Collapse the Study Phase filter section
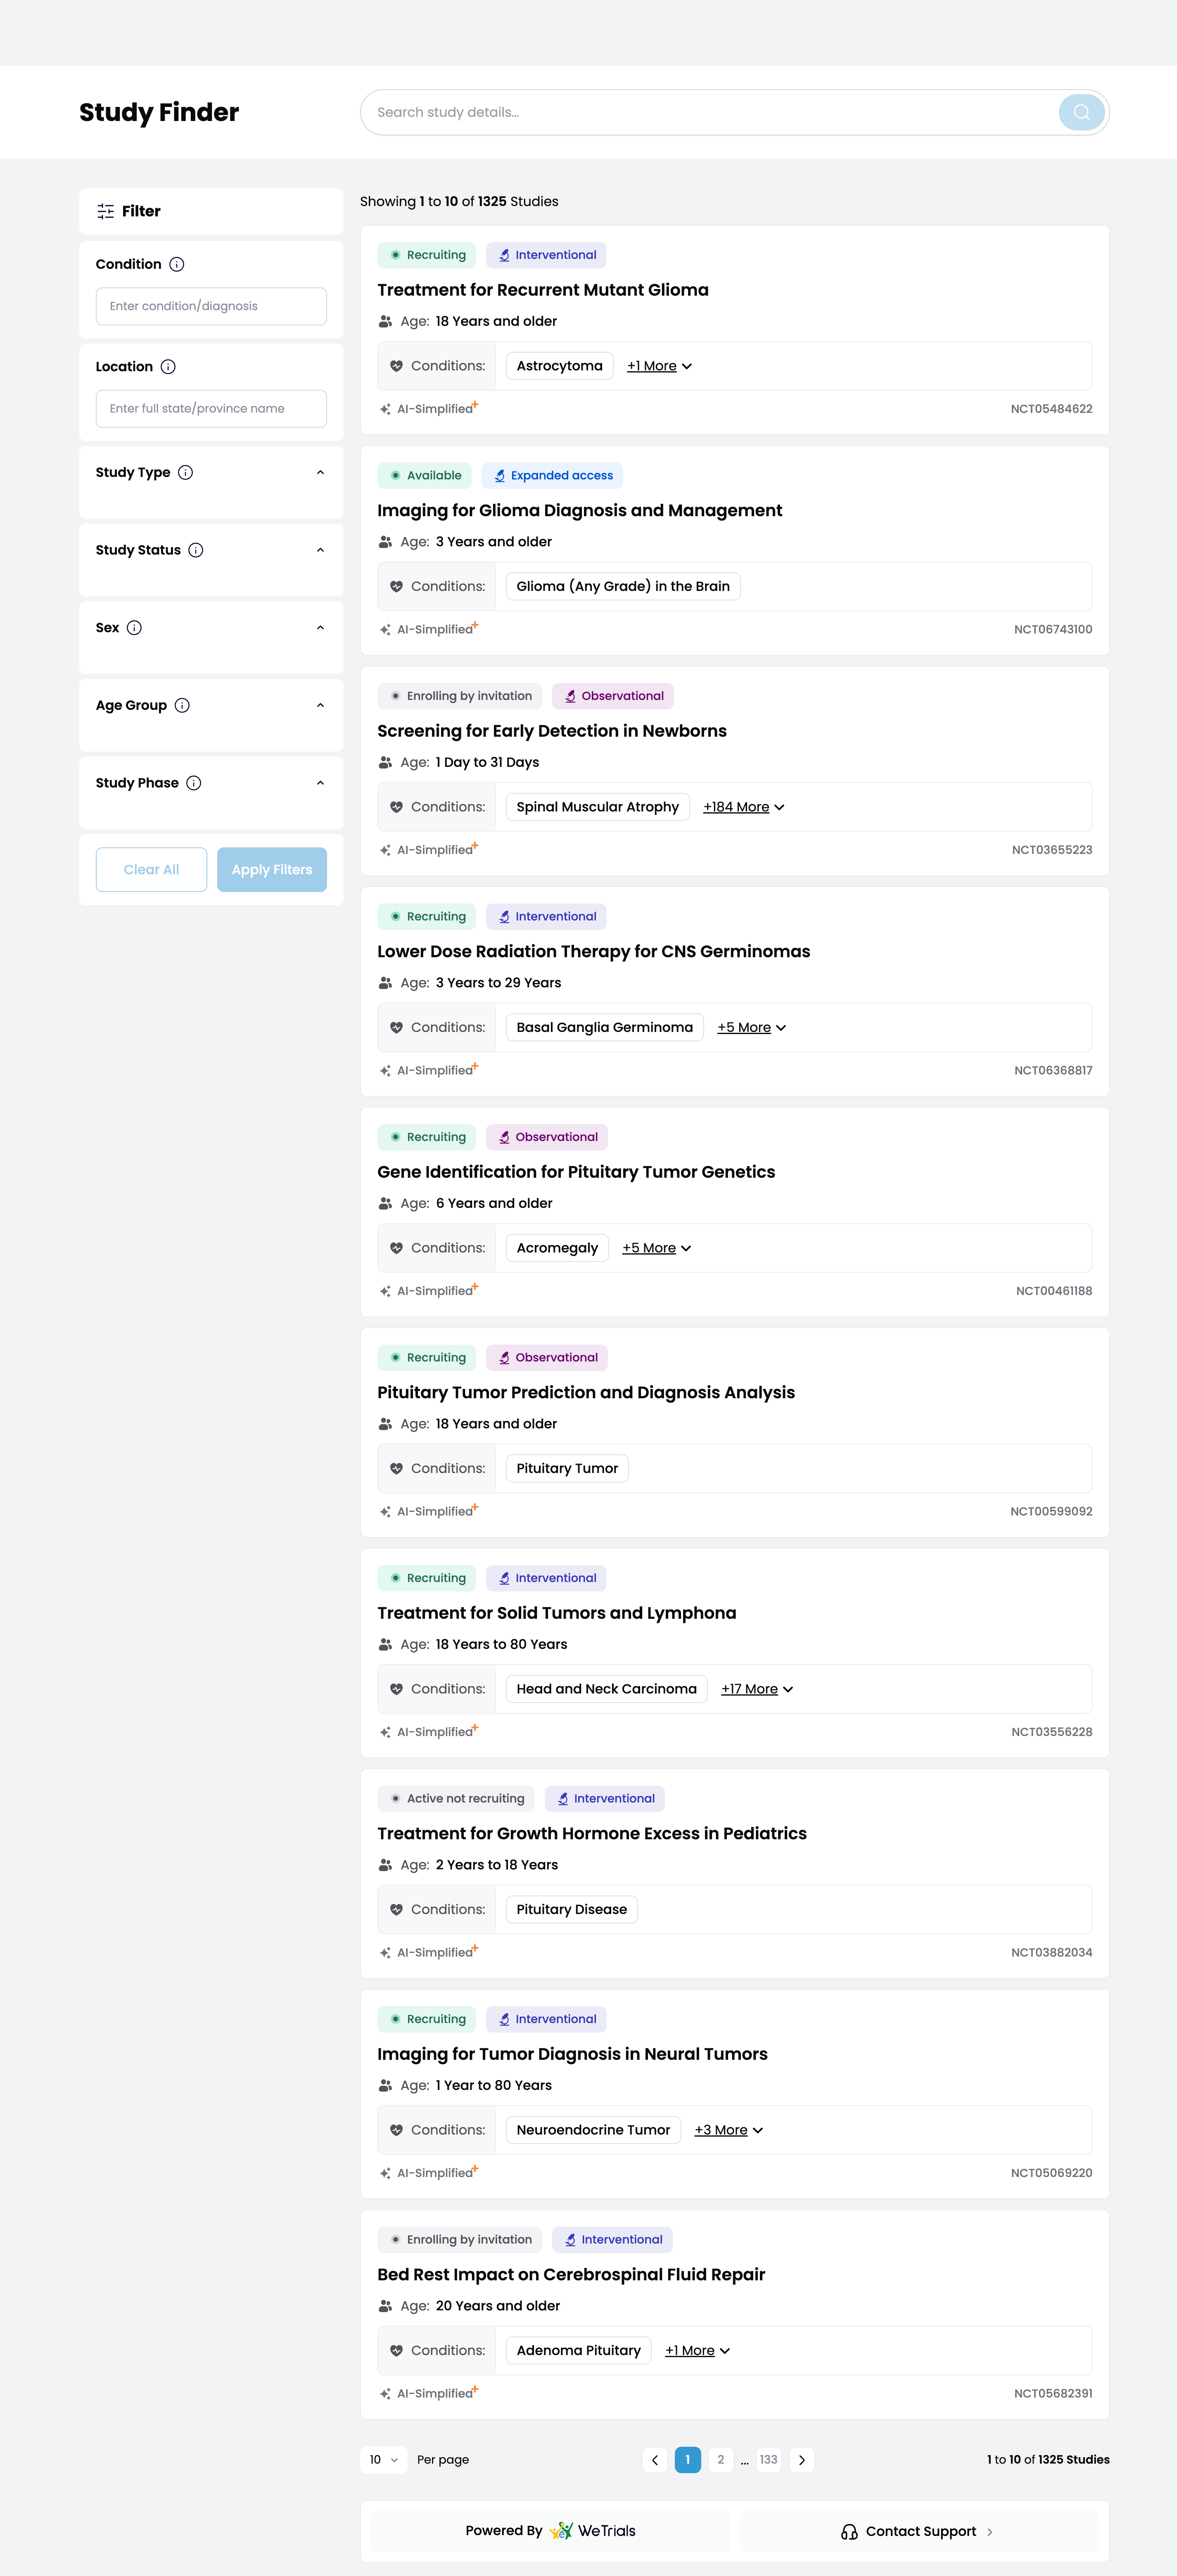 click(x=320, y=783)
